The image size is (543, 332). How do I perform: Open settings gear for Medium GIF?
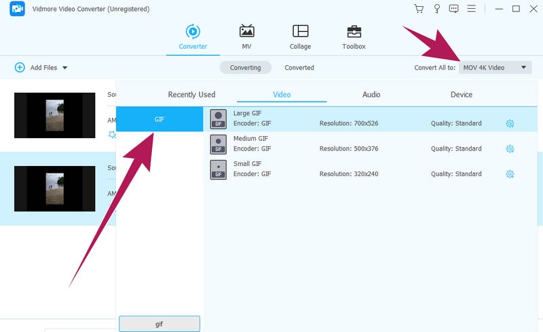pos(510,149)
